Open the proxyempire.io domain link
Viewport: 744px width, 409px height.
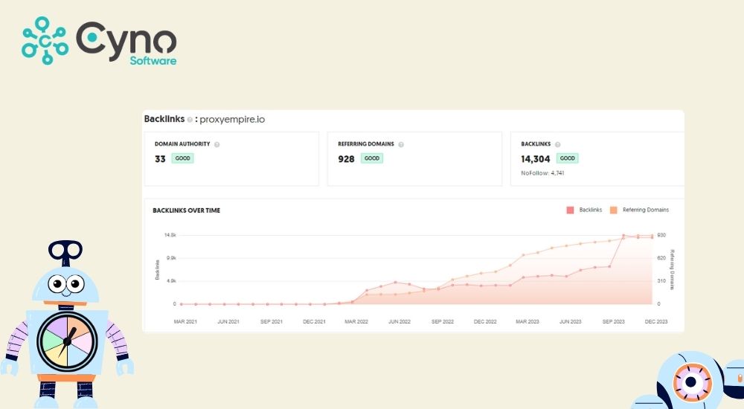[232, 119]
